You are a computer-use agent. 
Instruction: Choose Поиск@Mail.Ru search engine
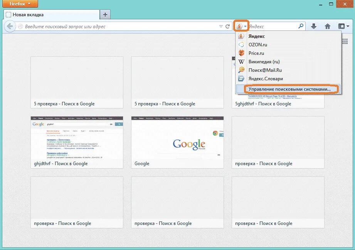288,70
